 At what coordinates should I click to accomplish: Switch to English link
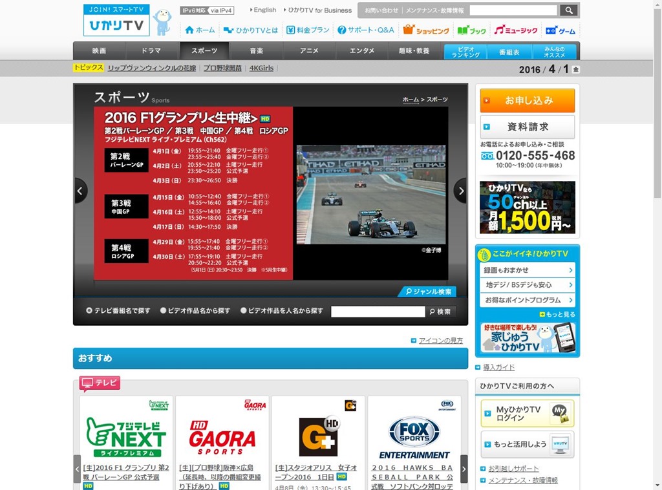[262, 10]
